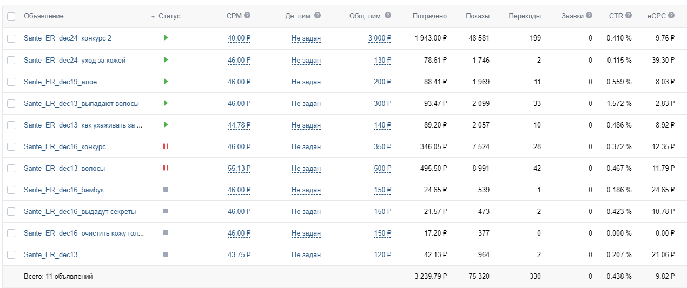Screen dimensions: 687x288
Task: Click stopped status icon for Sante_ER_dec16_бамбук
Action: coord(166,190)
